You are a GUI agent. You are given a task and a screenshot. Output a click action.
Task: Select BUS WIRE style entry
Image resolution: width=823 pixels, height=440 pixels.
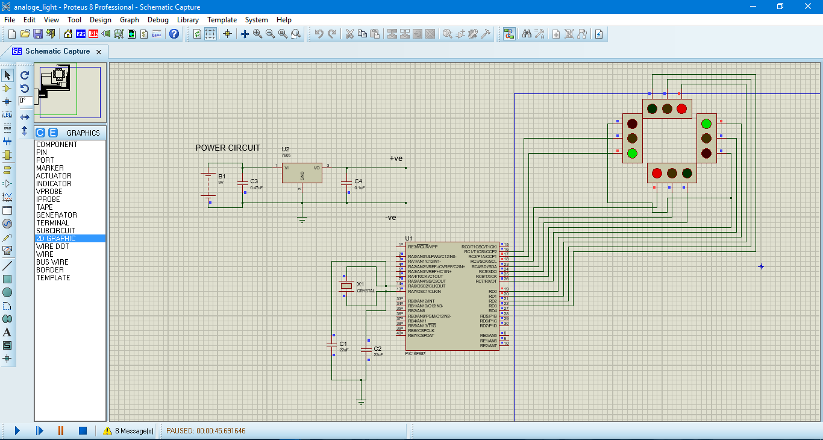tap(70, 262)
